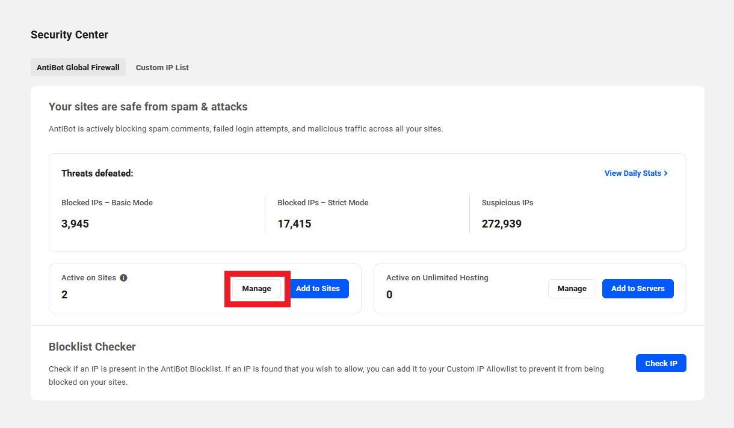Select the Blocked IPs Basic Mode value 3,945
The width and height of the screenshot is (734, 428).
tap(75, 224)
